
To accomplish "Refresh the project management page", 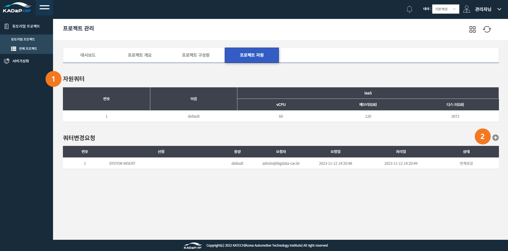I will click(x=487, y=29).
